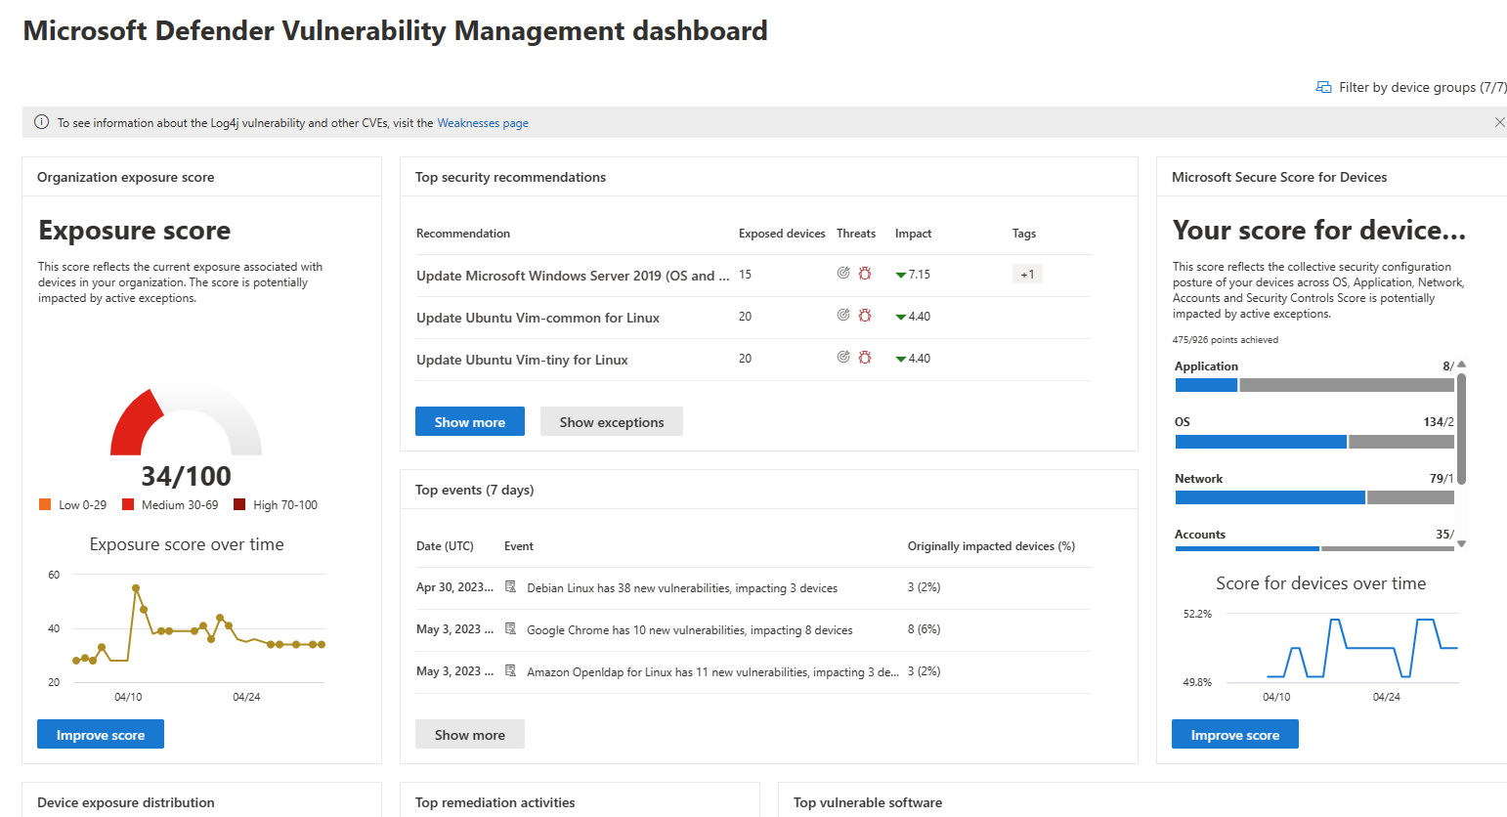Click event icon for Google Chrome event

pos(510,629)
